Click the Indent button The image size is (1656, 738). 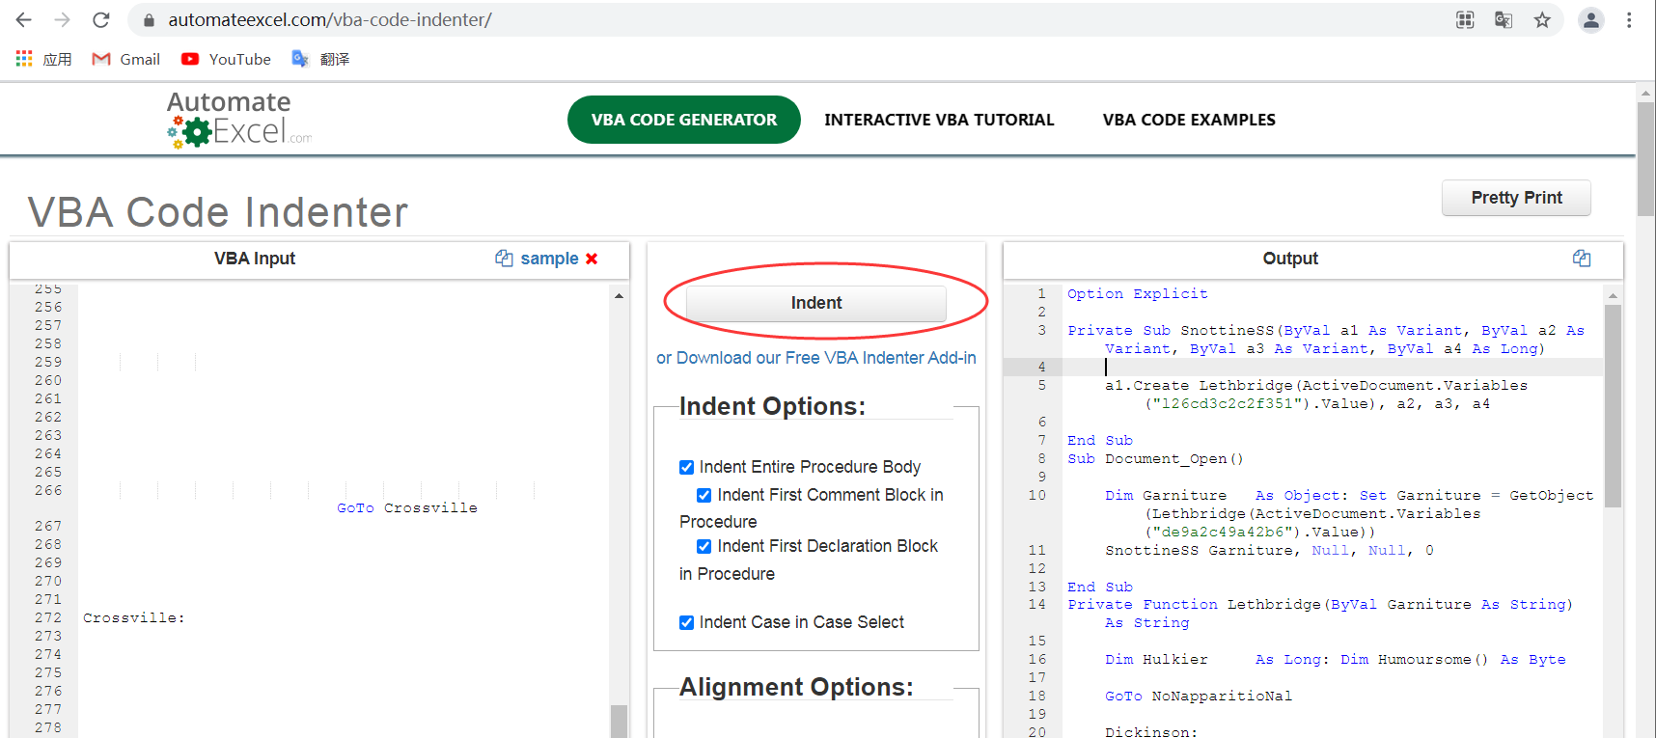[x=816, y=303]
